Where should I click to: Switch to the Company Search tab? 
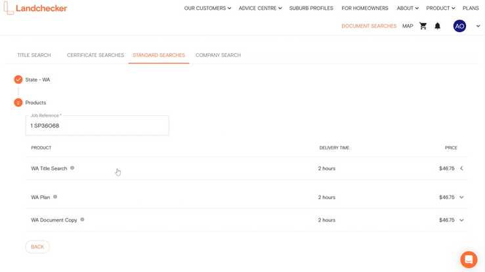click(x=218, y=55)
